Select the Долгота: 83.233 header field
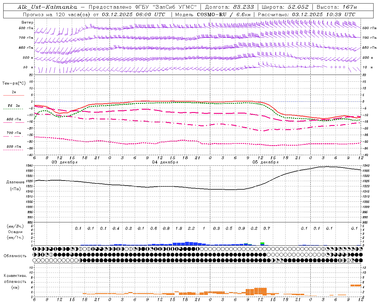This screenshot has height=302, width=378. point(229,7)
